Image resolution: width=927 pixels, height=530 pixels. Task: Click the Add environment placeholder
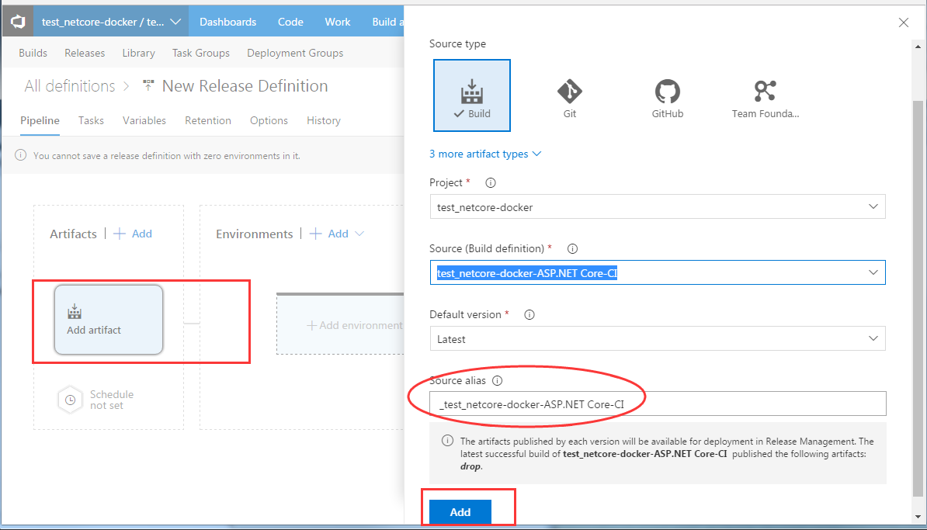coord(341,325)
